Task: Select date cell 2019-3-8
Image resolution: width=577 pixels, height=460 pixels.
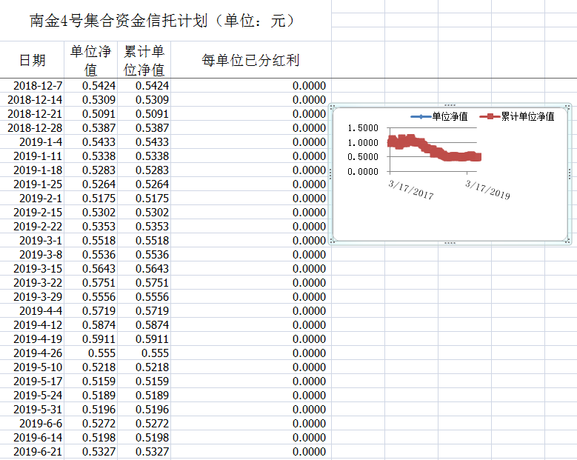Action: [x=32, y=254]
